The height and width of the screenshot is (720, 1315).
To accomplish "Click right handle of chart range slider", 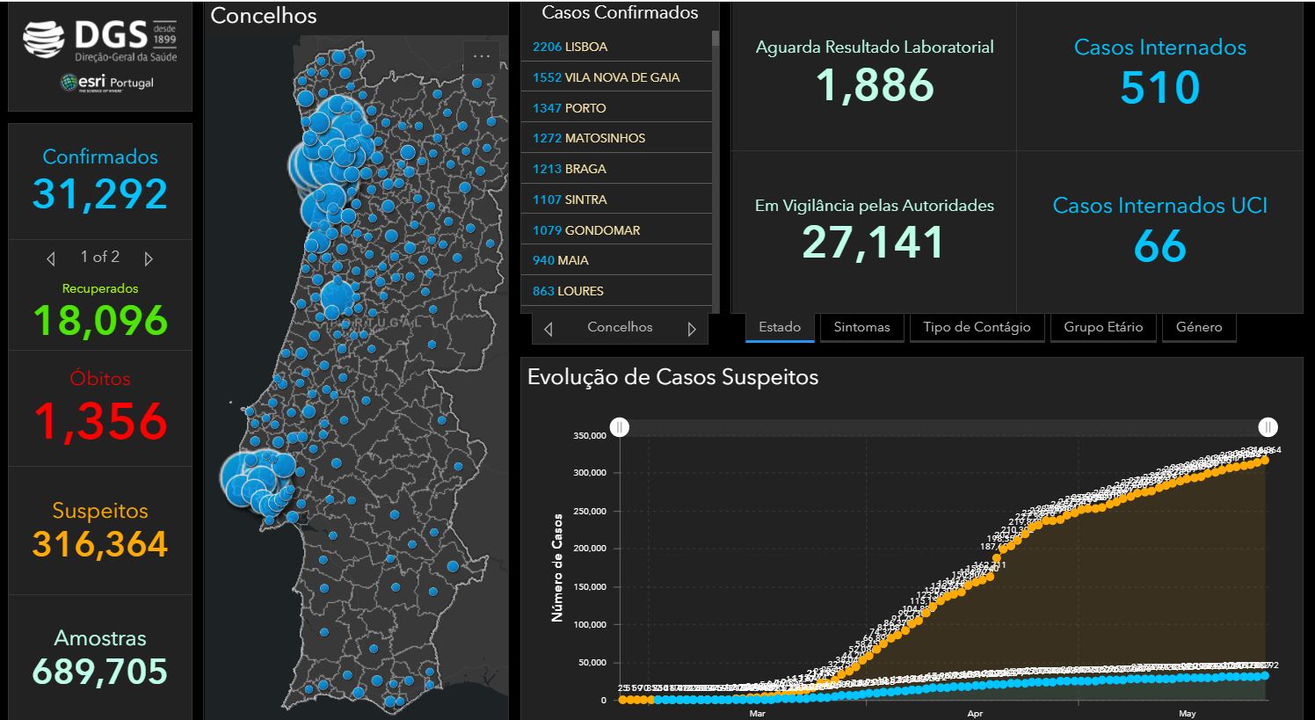I will coord(1268,427).
